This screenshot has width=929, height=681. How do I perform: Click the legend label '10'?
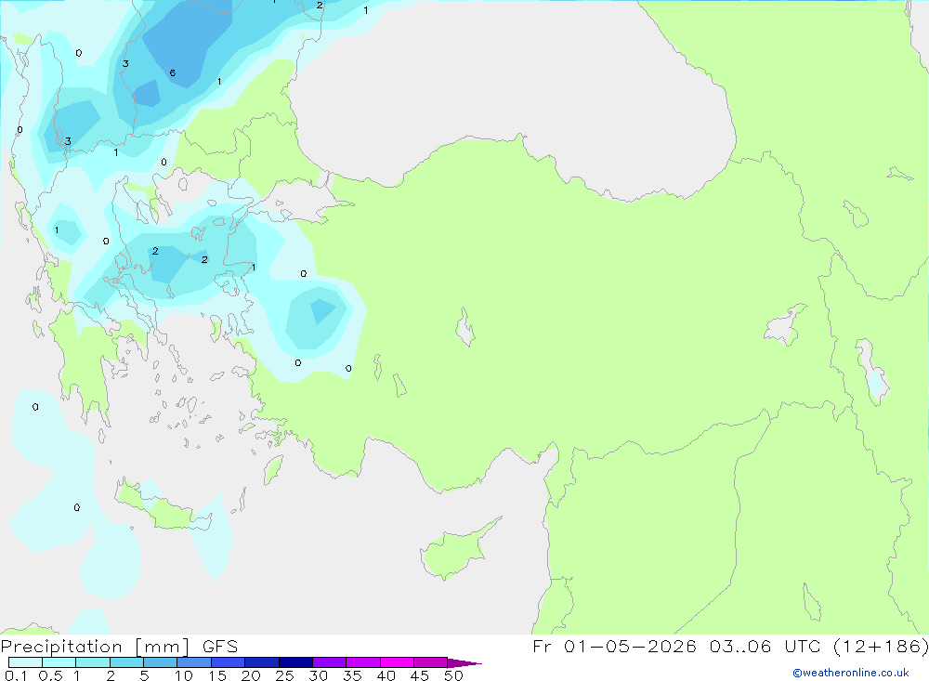click(184, 675)
